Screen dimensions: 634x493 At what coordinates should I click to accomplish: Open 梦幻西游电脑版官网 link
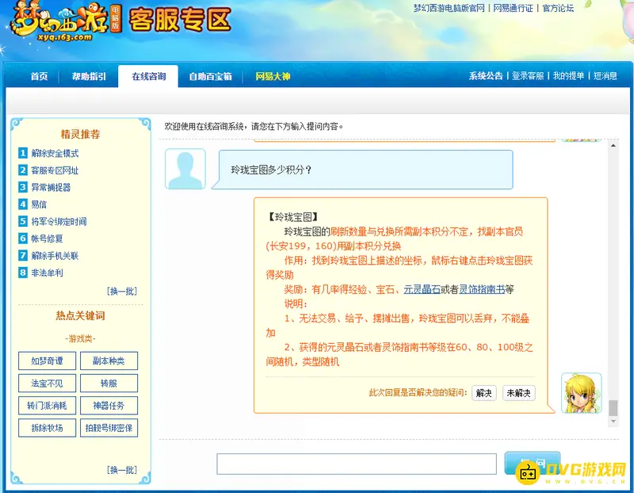coord(449,8)
